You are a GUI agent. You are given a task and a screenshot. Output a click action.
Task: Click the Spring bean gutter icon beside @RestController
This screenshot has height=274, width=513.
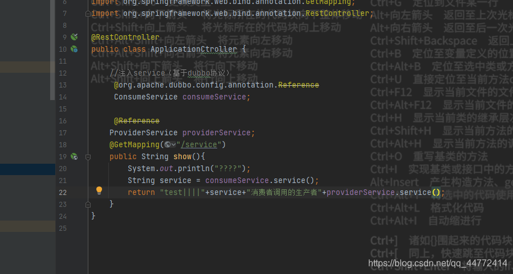pos(74,37)
